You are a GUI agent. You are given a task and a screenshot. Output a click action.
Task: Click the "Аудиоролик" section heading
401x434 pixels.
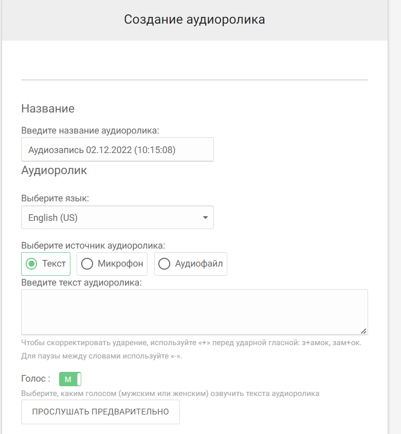(x=54, y=171)
